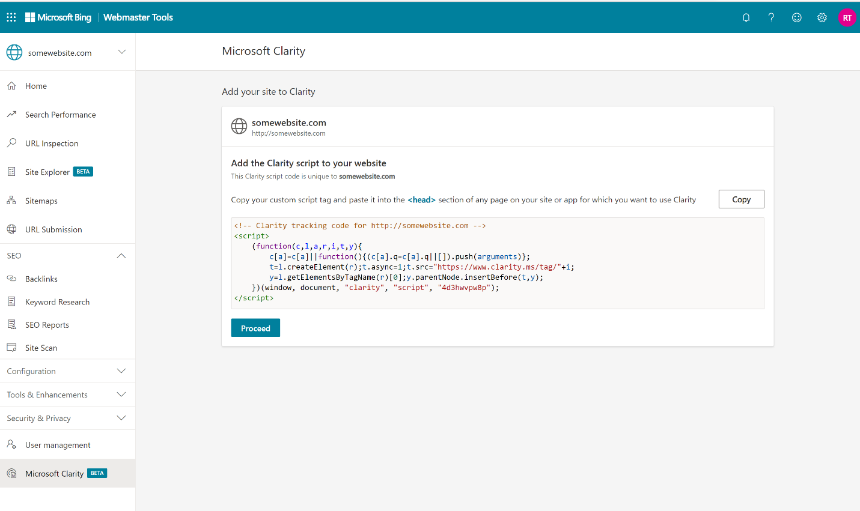This screenshot has width=860, height=511.
Task: Open the notifications bell
Action: 746,17
